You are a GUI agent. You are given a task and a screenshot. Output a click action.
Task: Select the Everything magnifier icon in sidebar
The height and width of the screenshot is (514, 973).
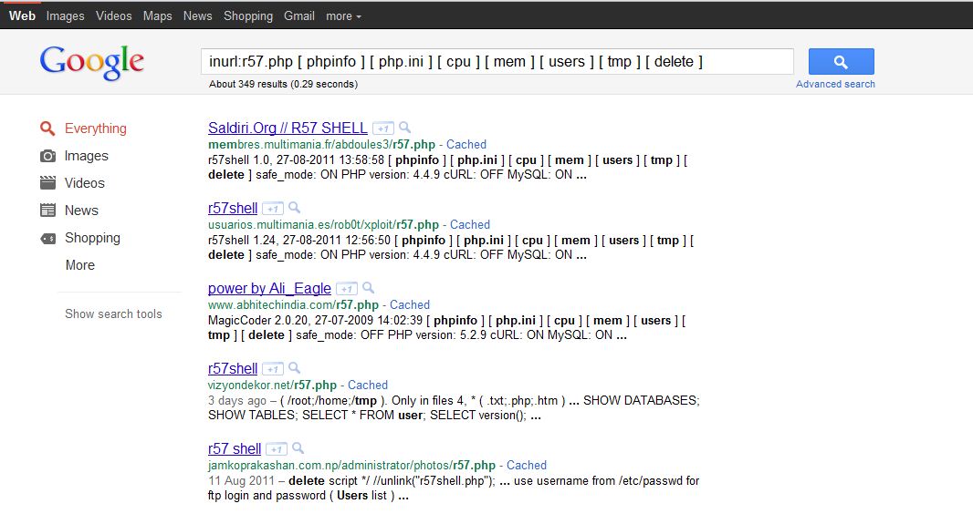tap(47, 128)
